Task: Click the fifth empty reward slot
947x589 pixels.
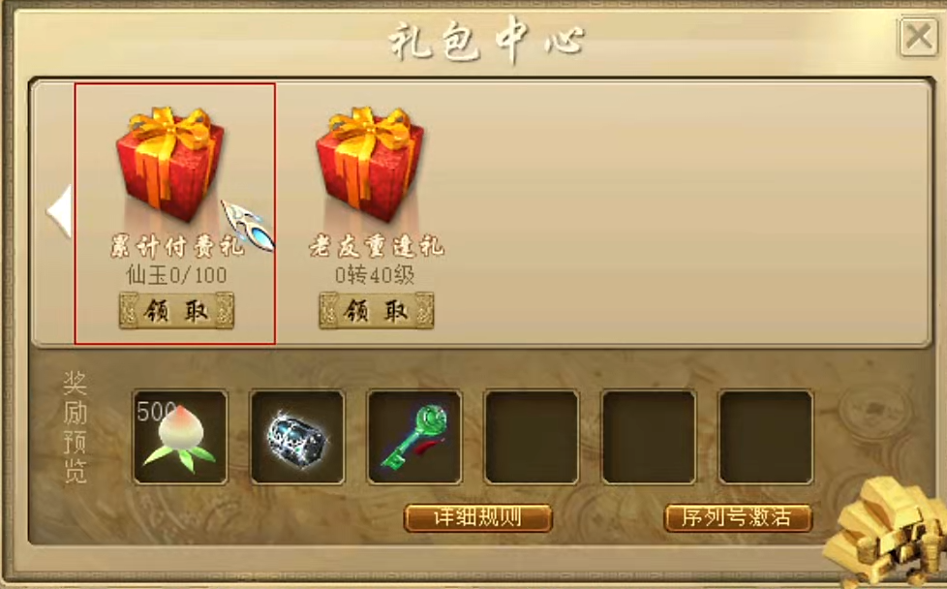Action: point(649,437)
